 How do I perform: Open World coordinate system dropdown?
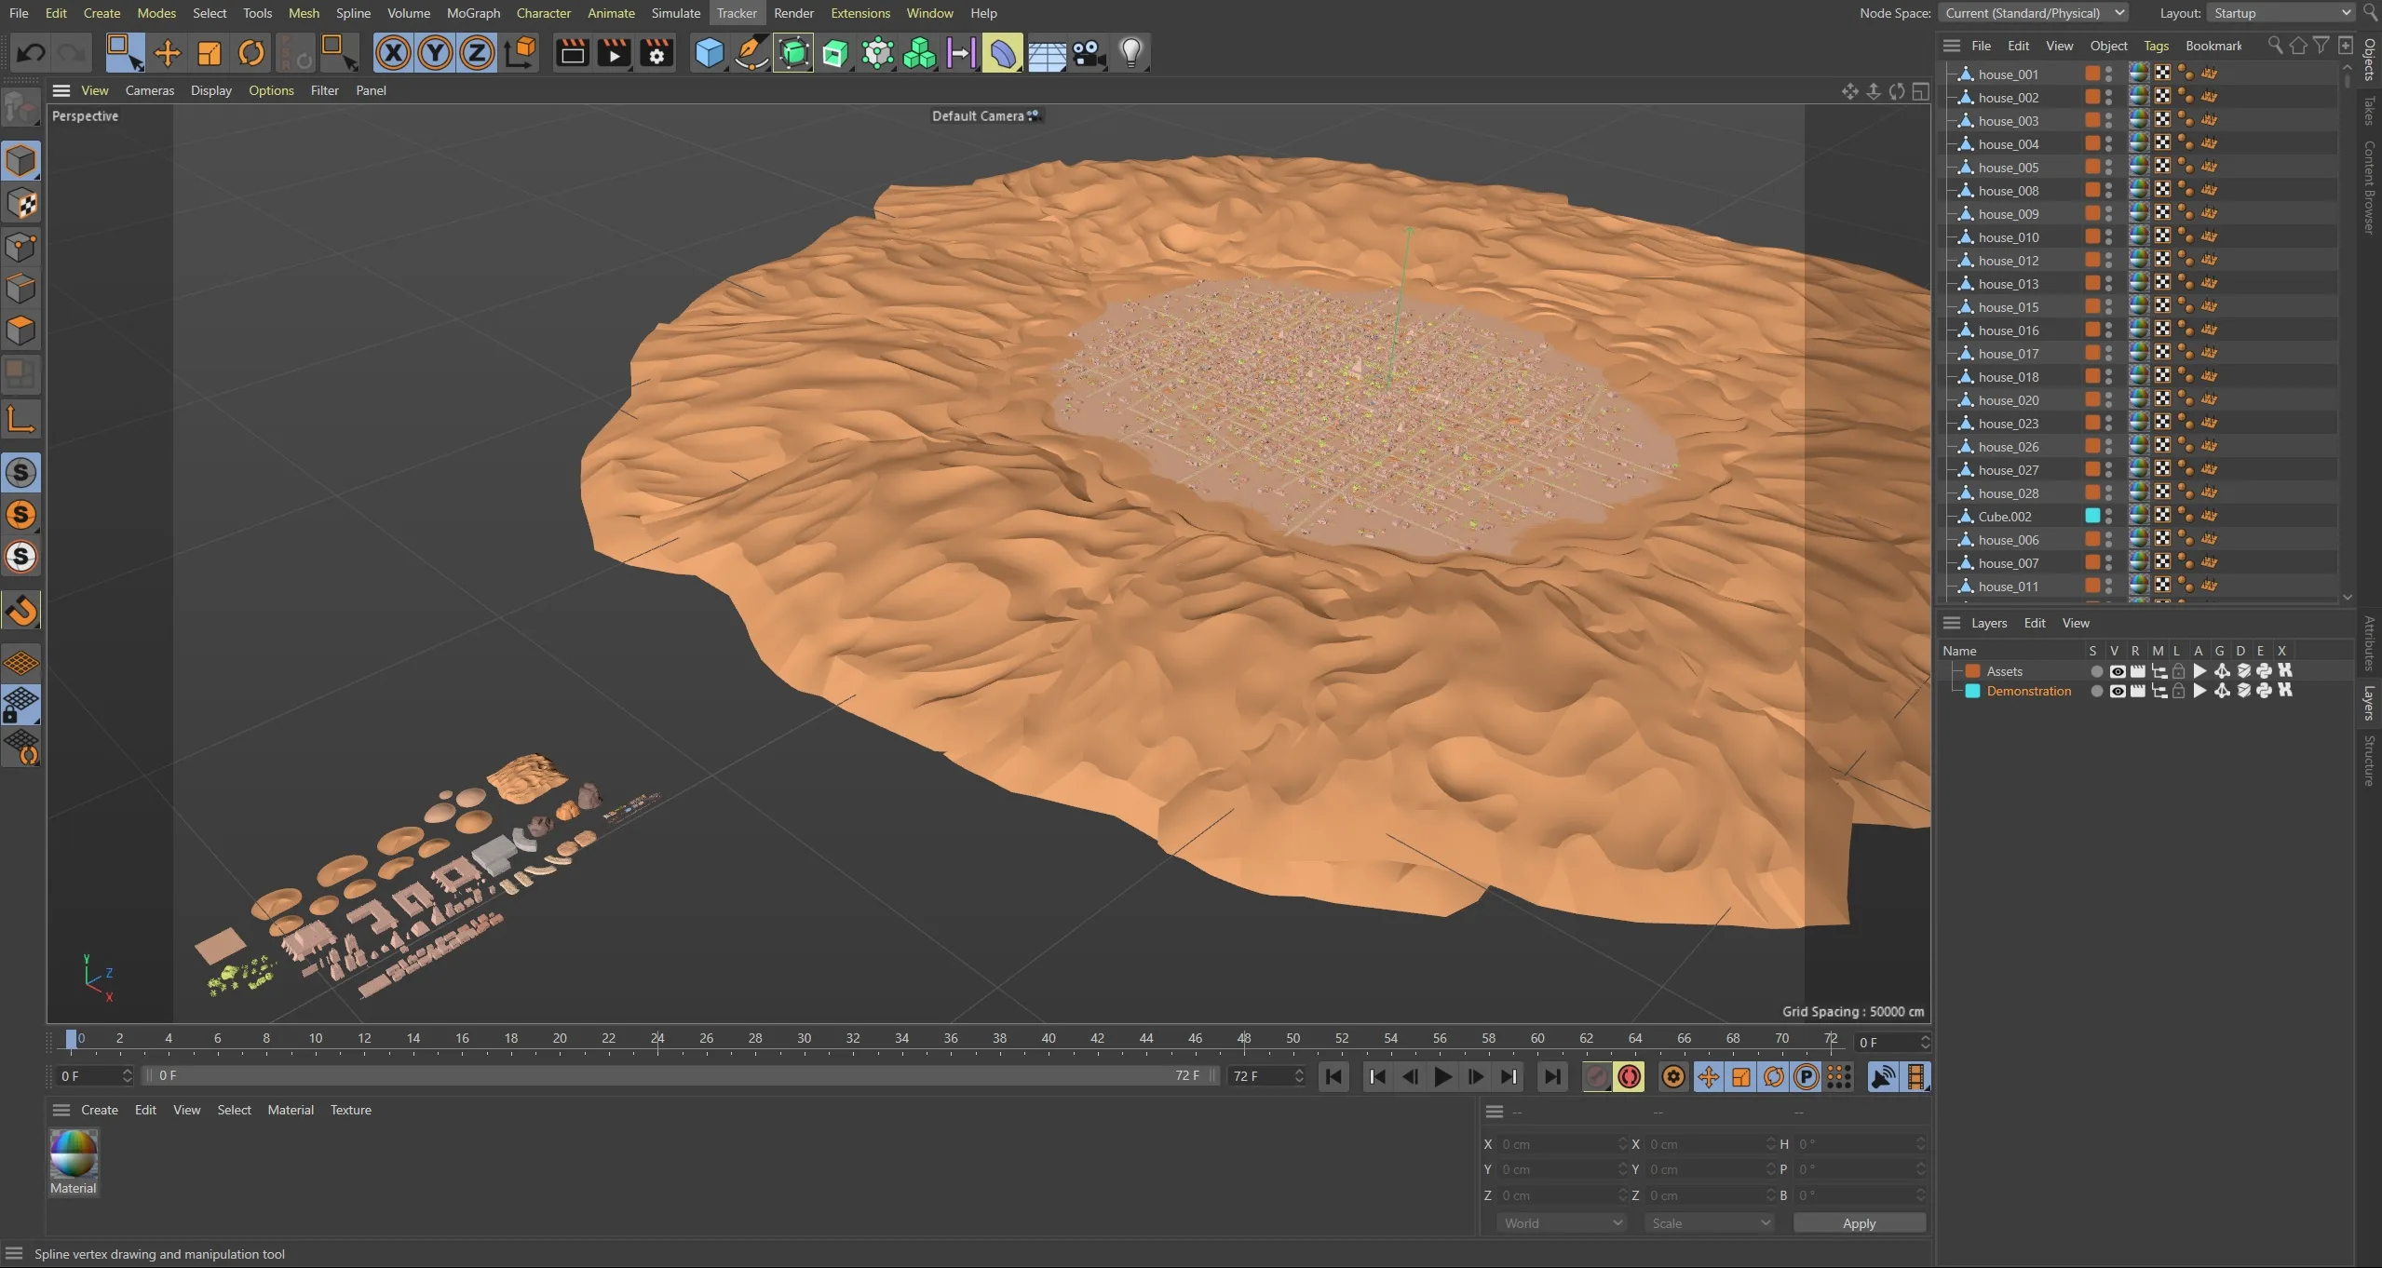tap(1562, 1223)
